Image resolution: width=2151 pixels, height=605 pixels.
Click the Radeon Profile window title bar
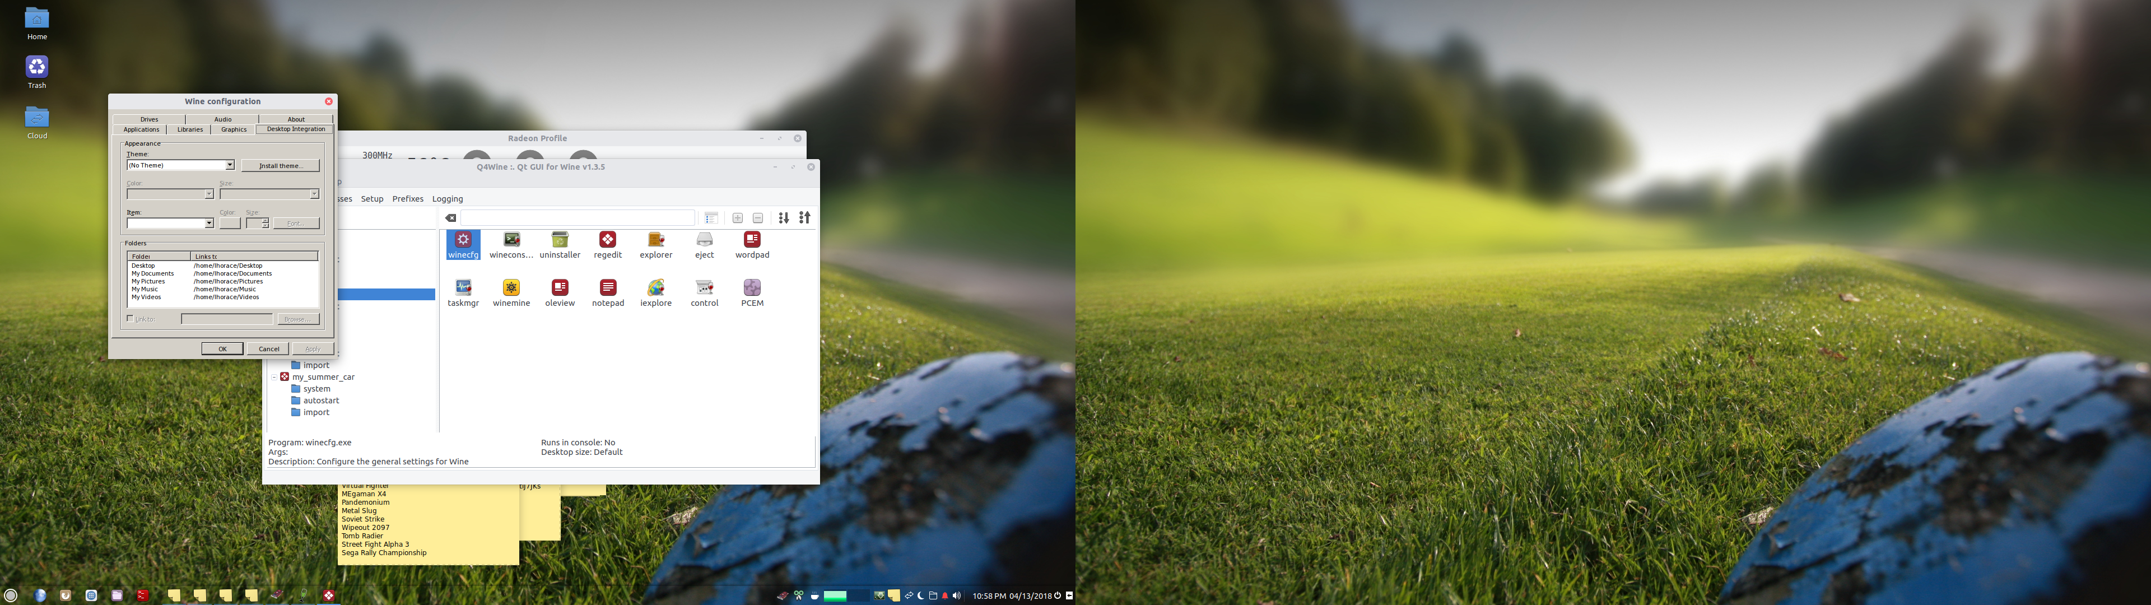point(538,139)
